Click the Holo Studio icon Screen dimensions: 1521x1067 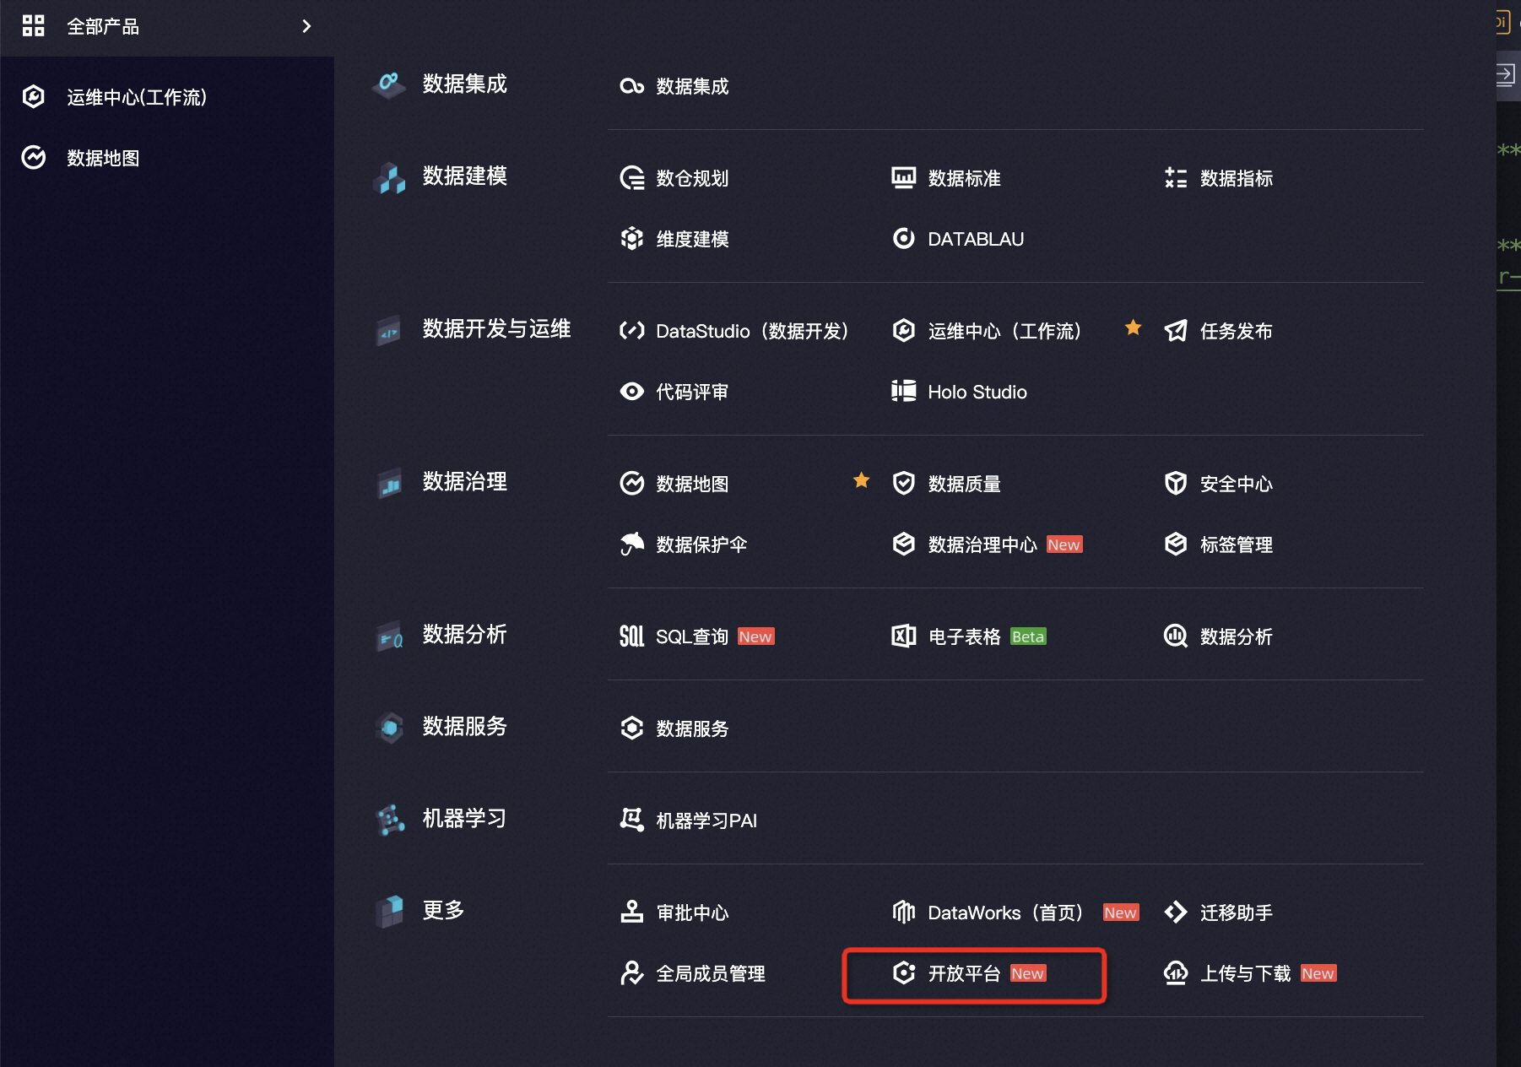point(903,392)
